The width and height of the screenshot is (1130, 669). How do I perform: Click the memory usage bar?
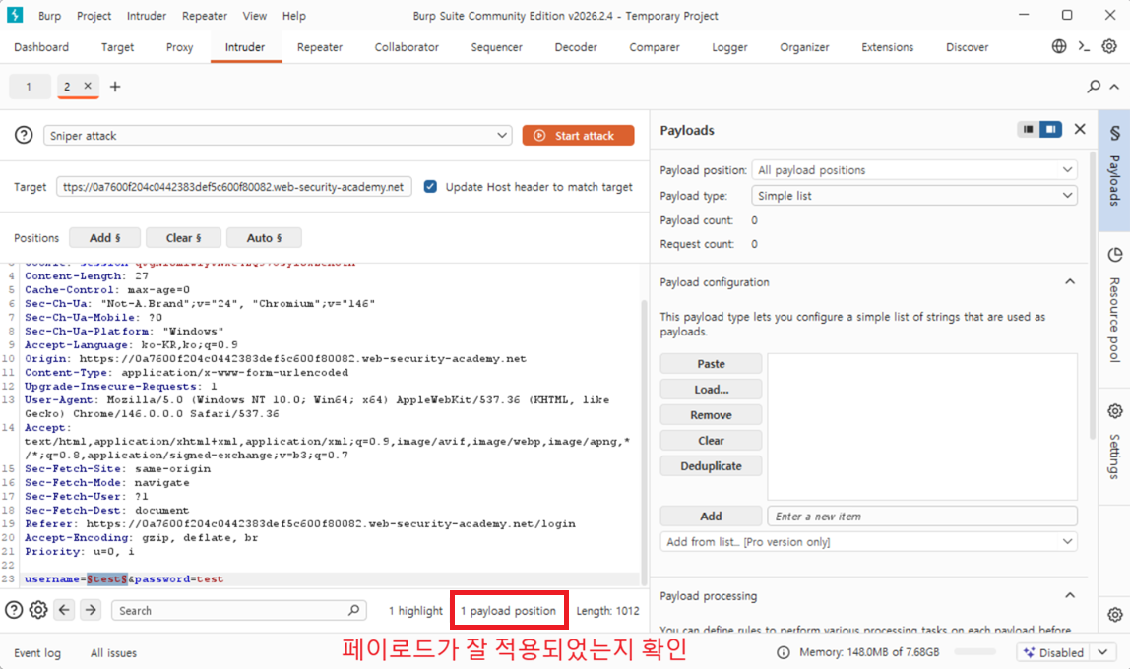tap(974, 651)
